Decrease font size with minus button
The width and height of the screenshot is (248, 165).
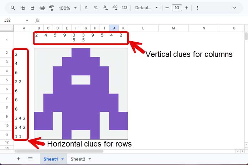167,8
